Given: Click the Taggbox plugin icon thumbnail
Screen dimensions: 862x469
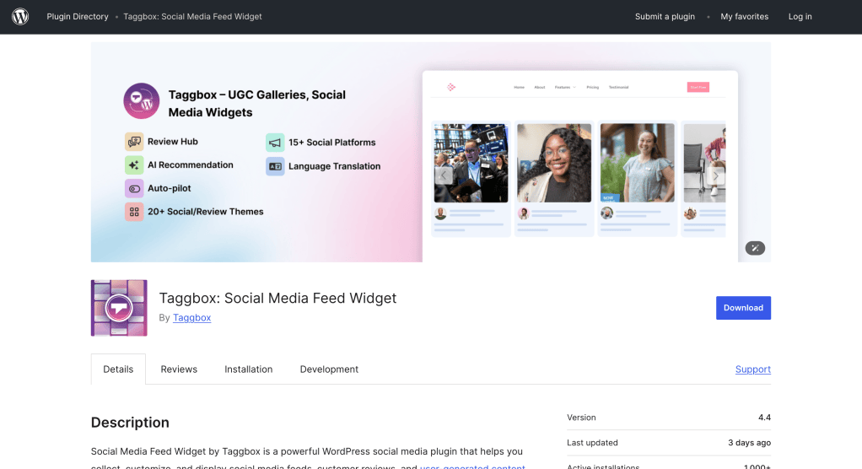Looking at the screenshot, I should point(119,308).
